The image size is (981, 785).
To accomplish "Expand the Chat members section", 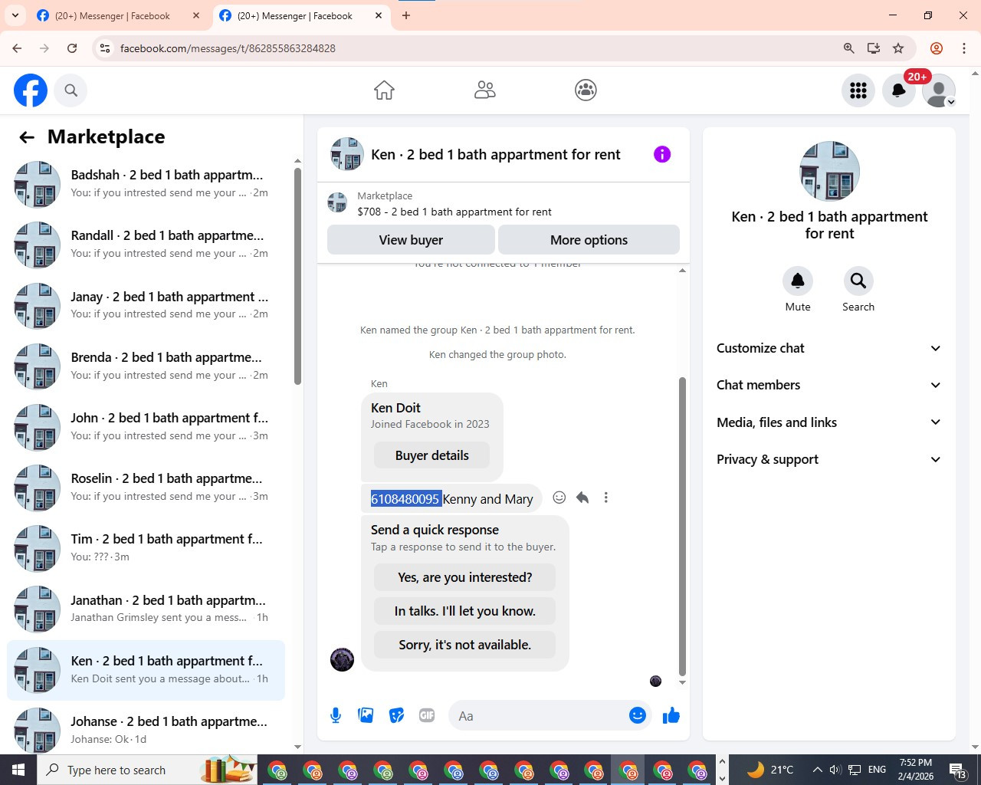I will click(x=828, y=385).
